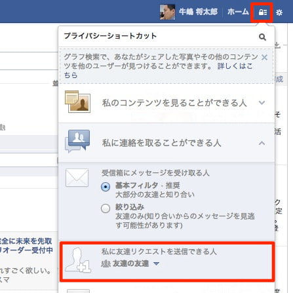The height and width of the screenshot is (293, 293).
Task: Click the 受信箱にメッセージを受け取る人 label
Action: point(155,173)
